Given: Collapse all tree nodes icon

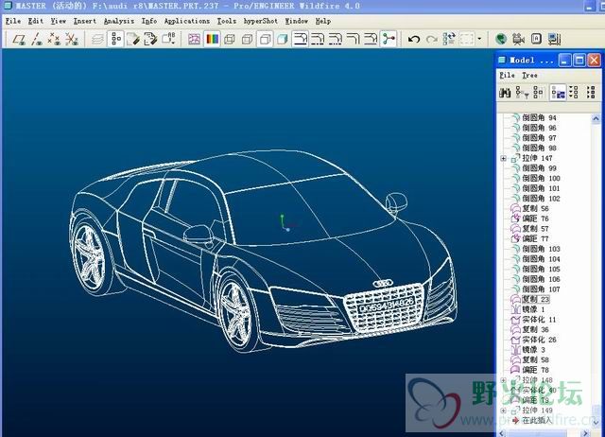Looking at the screenshot, I should pyautogui.click(x=591, y=93).
